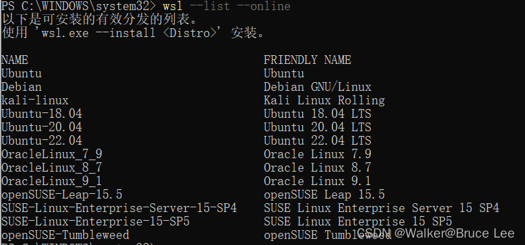Click the OracleLinux_8_7 entry
Image resolution: width=525 pixels, height=245 pixels.
pos(52,168)
